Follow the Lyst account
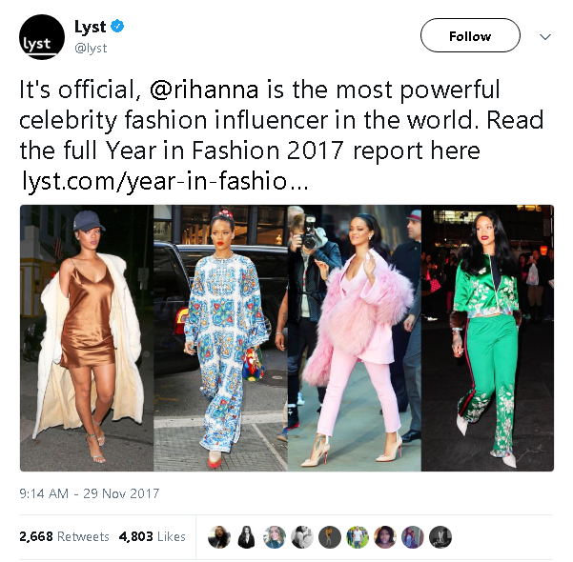Image resolution: width=573 pixels, height=562 pixels. pos(470,35)
